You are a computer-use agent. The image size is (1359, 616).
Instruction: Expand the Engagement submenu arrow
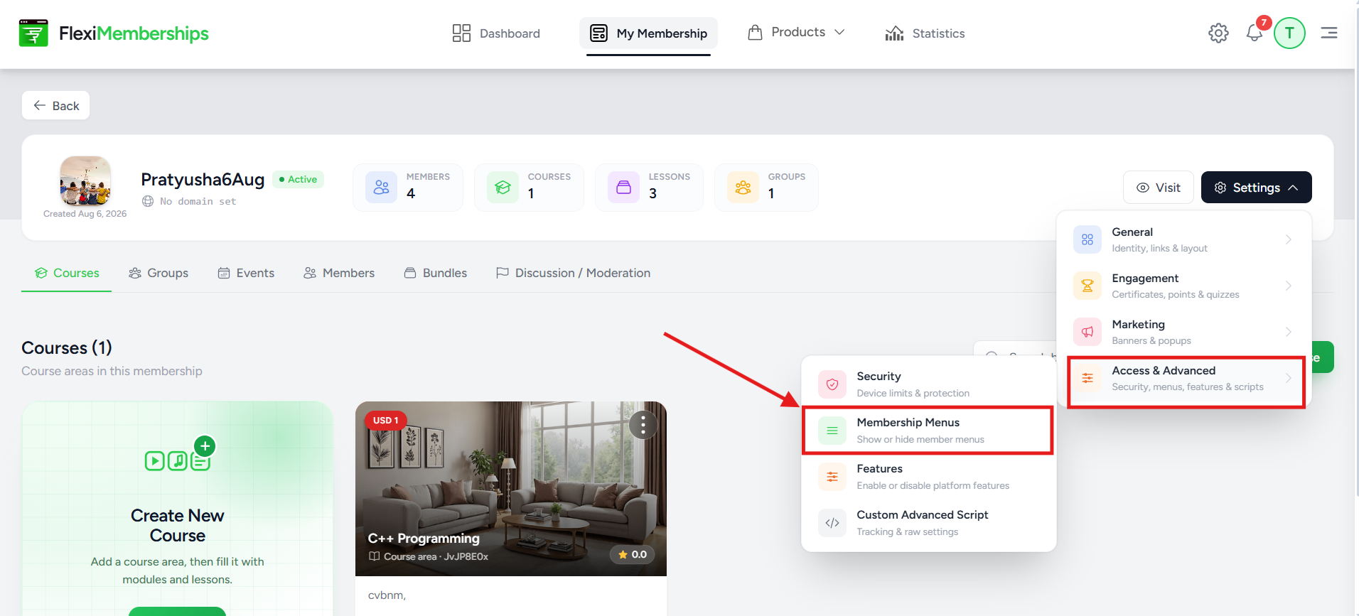click(1288, 286)
